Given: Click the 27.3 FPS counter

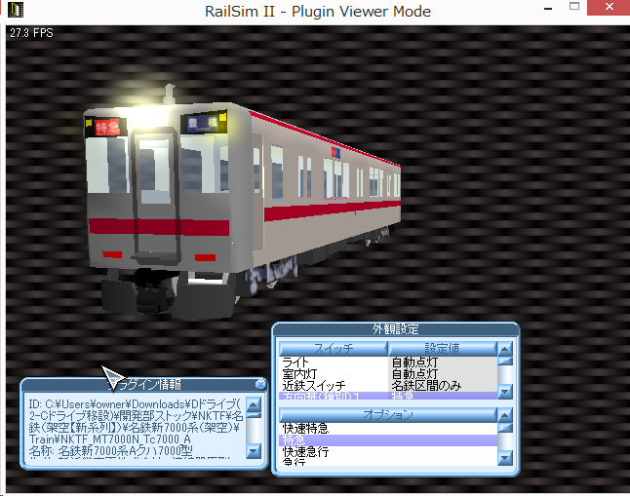Looking at the screenshot, I should (31, 33).
